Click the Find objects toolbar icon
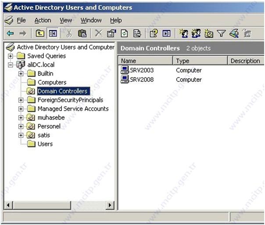The height and width of the screenshot is (225, 265). 234,33
